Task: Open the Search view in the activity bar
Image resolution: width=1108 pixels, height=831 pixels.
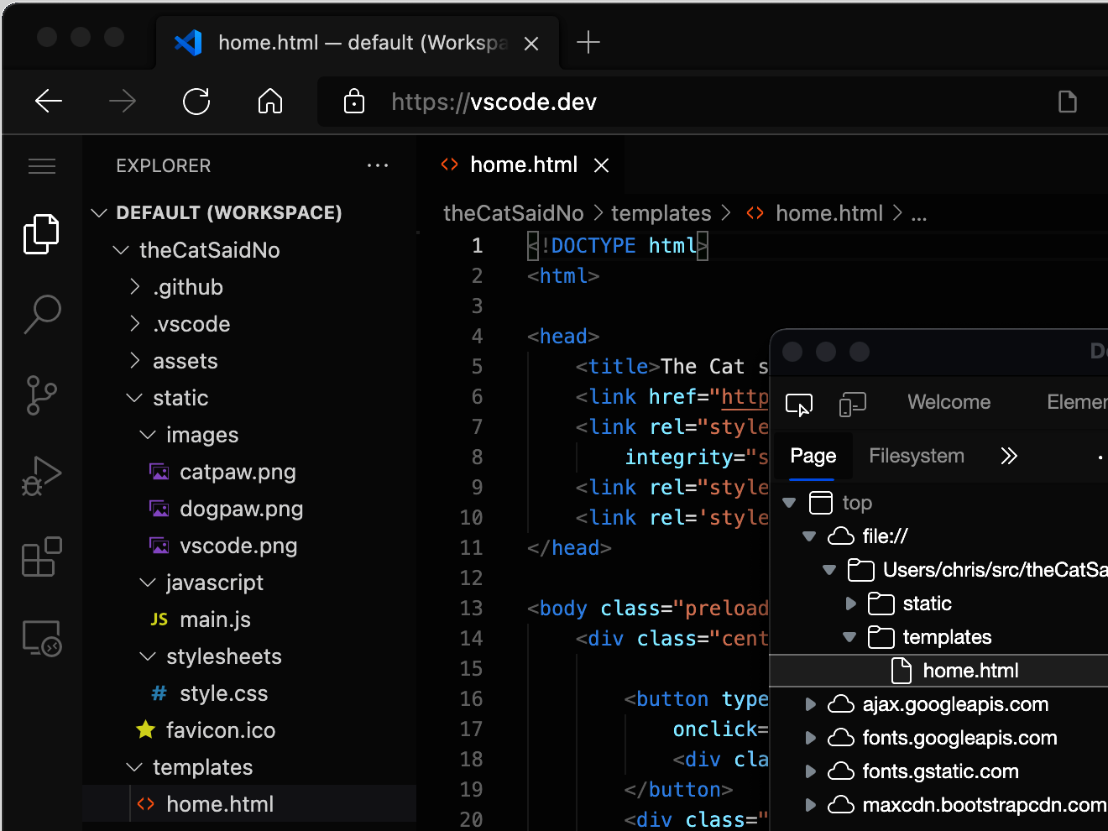Action: click(x=41, y=314)
